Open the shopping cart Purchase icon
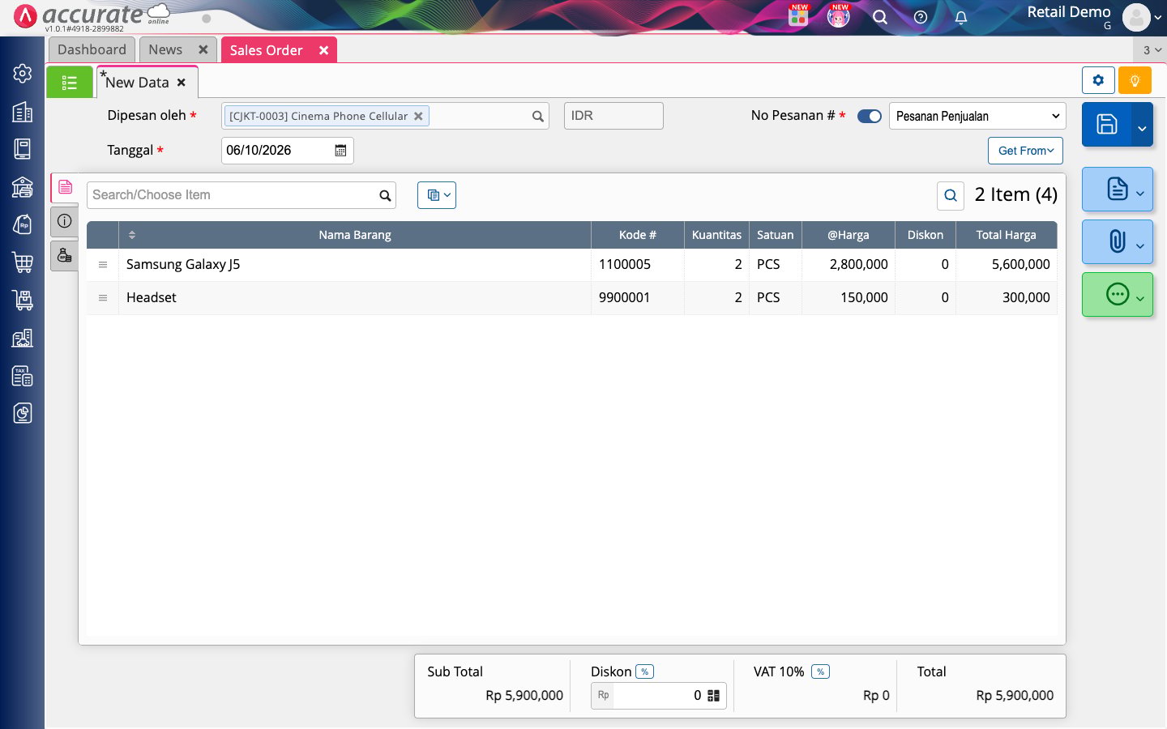This screenshot has height=729, width=1167. coord(23,262)
